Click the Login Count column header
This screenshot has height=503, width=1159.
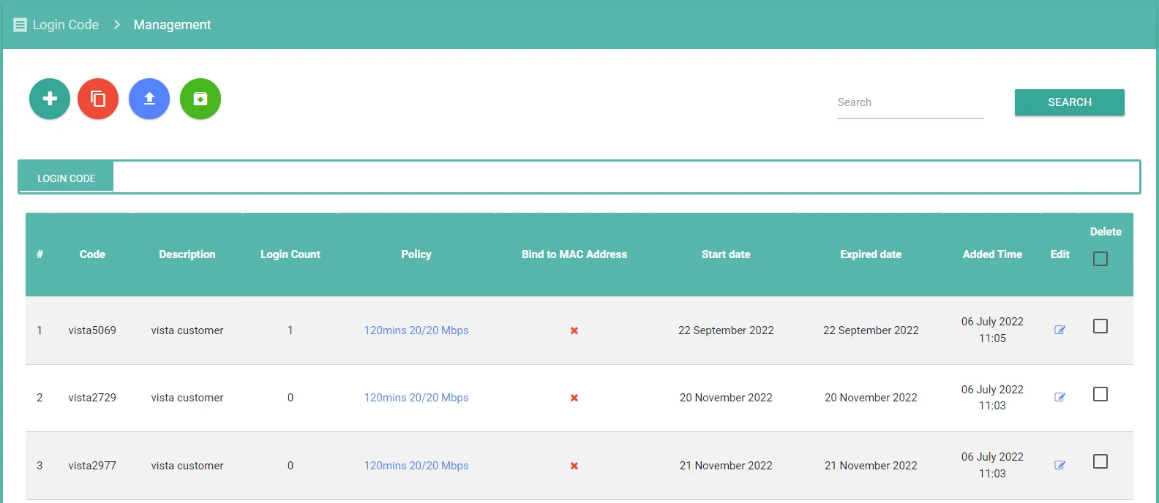[290, 254]
